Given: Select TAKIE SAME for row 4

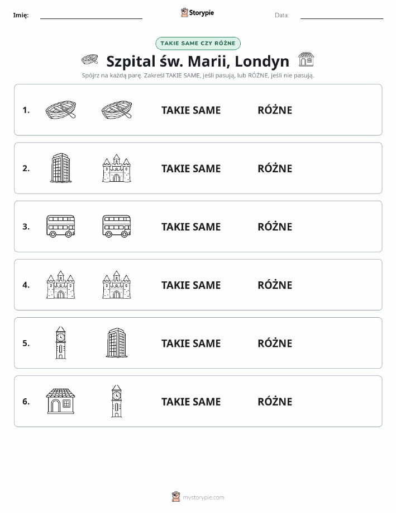Looking at the screenshot, I should (x=191, y=285).
